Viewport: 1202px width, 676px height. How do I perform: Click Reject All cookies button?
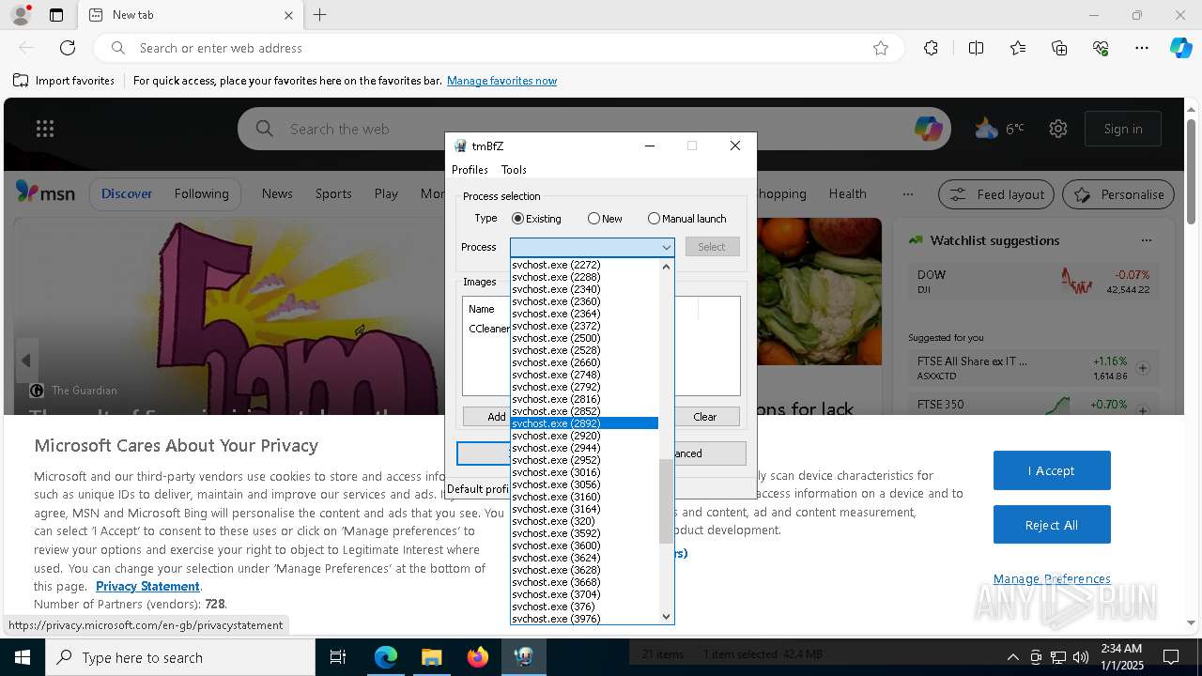pyautogui.click(x=1052, y=525)
